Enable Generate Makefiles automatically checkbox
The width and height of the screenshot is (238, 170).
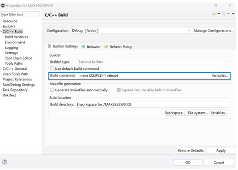tap(52, 90)
